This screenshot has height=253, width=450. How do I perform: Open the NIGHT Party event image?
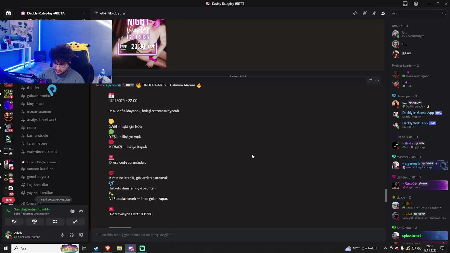[139, 44]
